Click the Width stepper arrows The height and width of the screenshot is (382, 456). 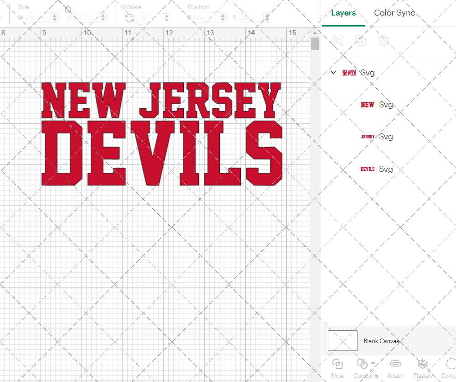point(55,18)
